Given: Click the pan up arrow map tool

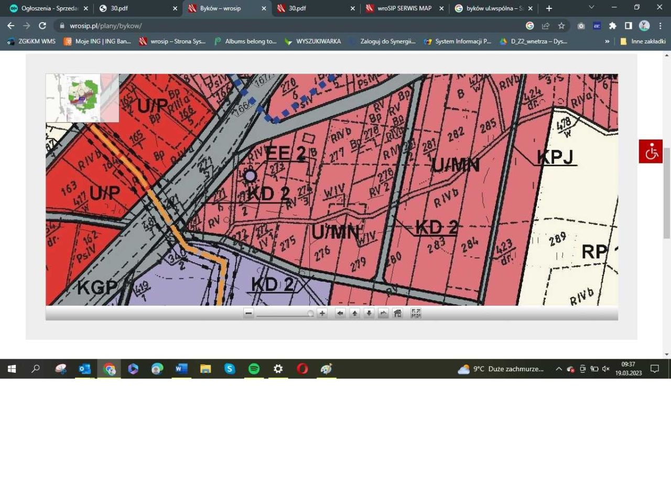Looking at the screenshot, I should (x=354, y=313).
